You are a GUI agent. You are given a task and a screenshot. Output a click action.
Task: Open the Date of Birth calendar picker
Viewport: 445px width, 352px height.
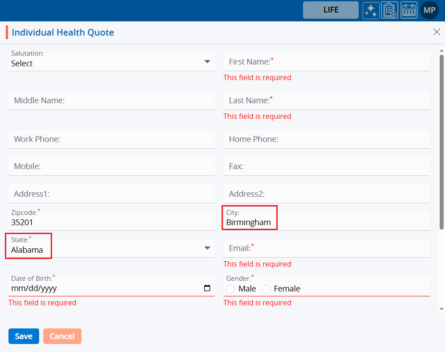coord(207,288)
